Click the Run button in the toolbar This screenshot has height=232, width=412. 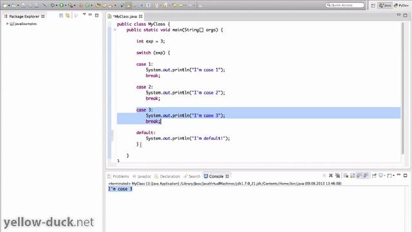coord(61,5)
